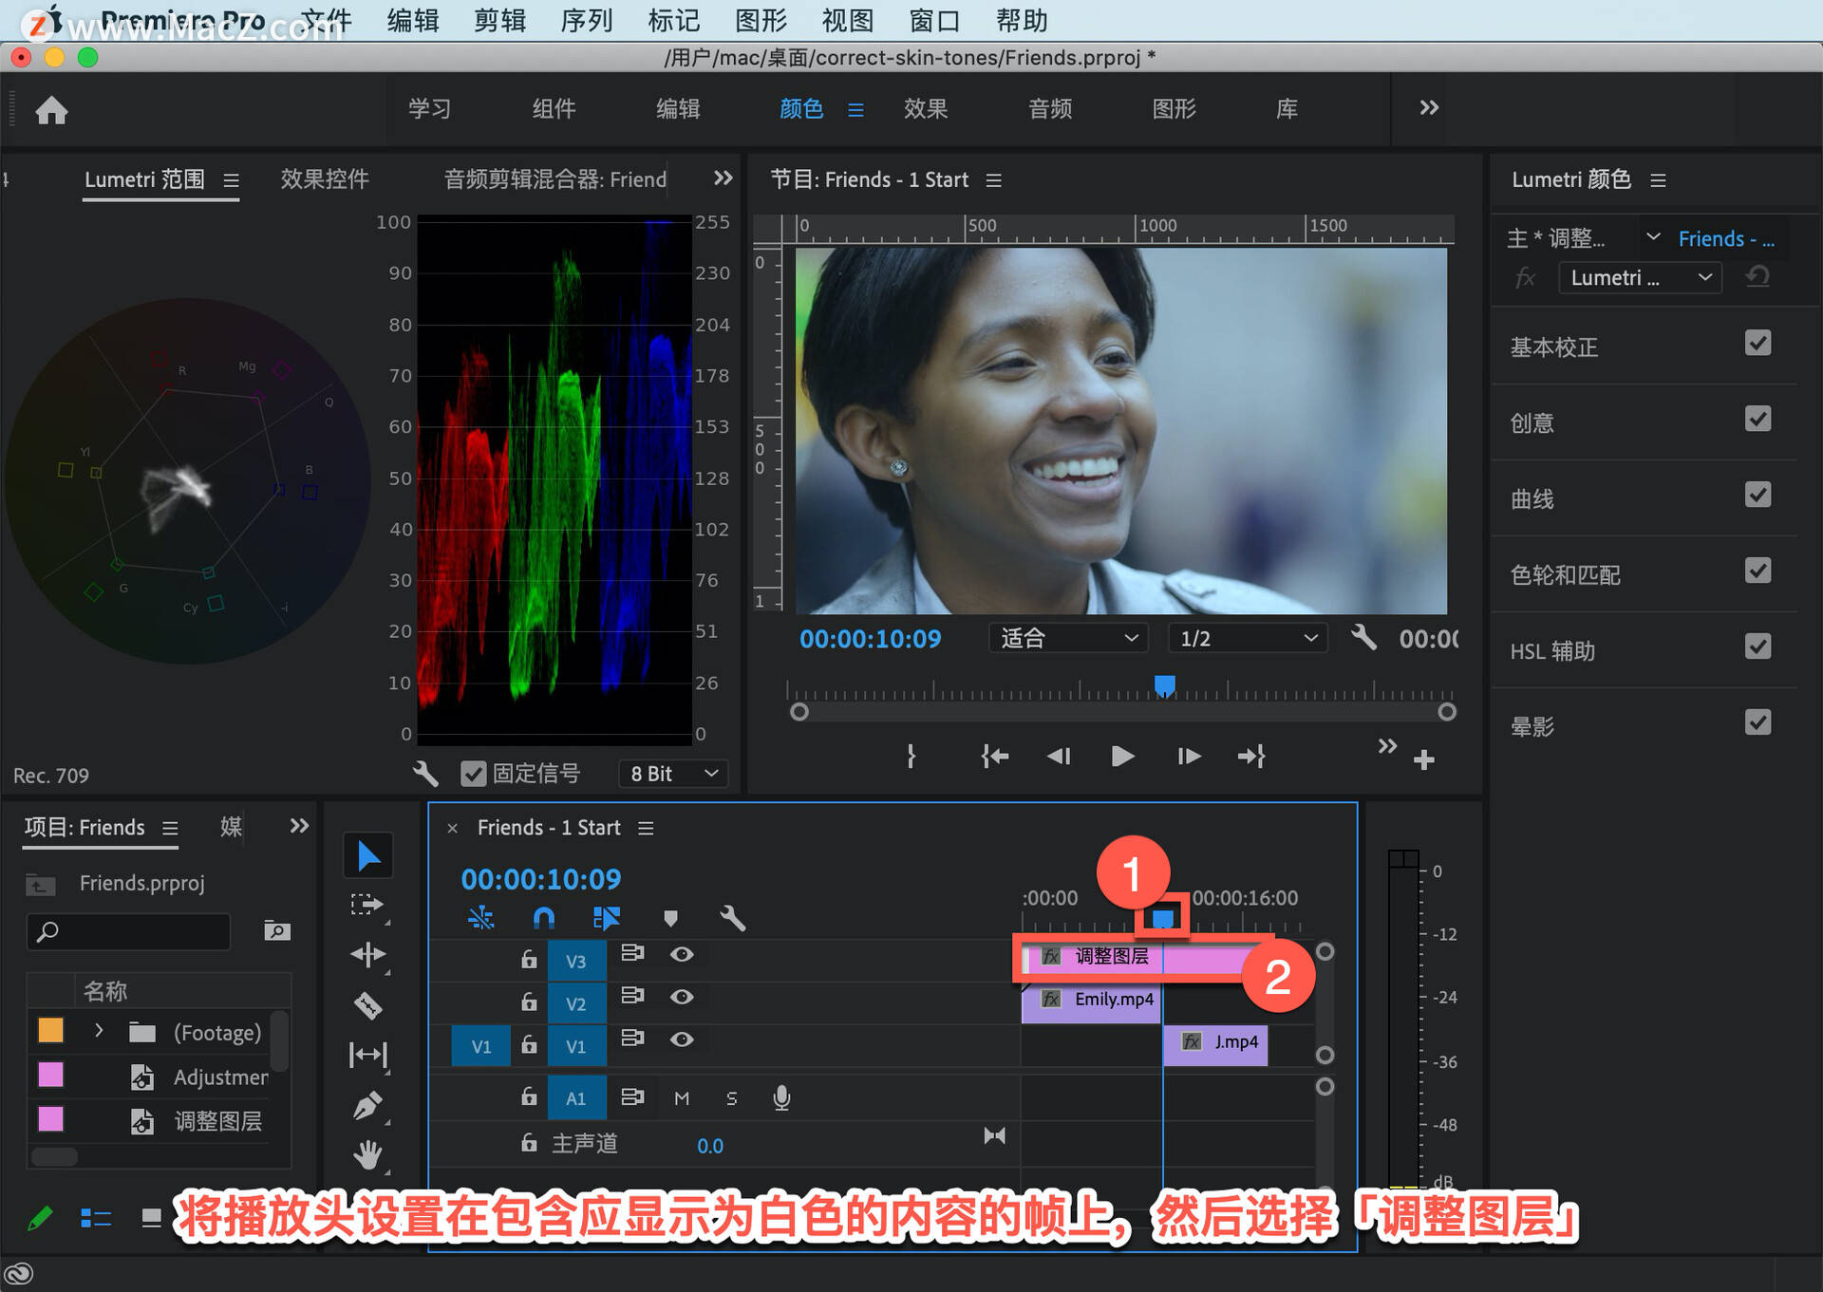Viewport: 1823px width, 1292px height.
Task: Open timeline display settings wrench
Action: pos(732,917)
